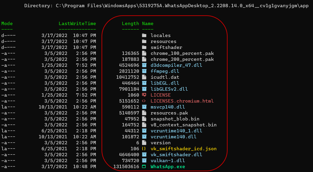Image resolution: width=313 pixels, height=172 pixels.
Task: Click the green WhatsApp.exe file name
Action: click(168, 167)
